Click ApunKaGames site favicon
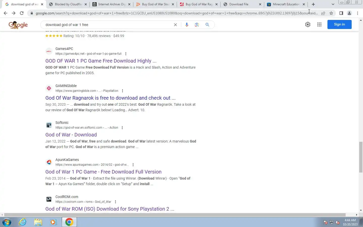Viewport: 363px width, 227px height. (x=49, y=162)
